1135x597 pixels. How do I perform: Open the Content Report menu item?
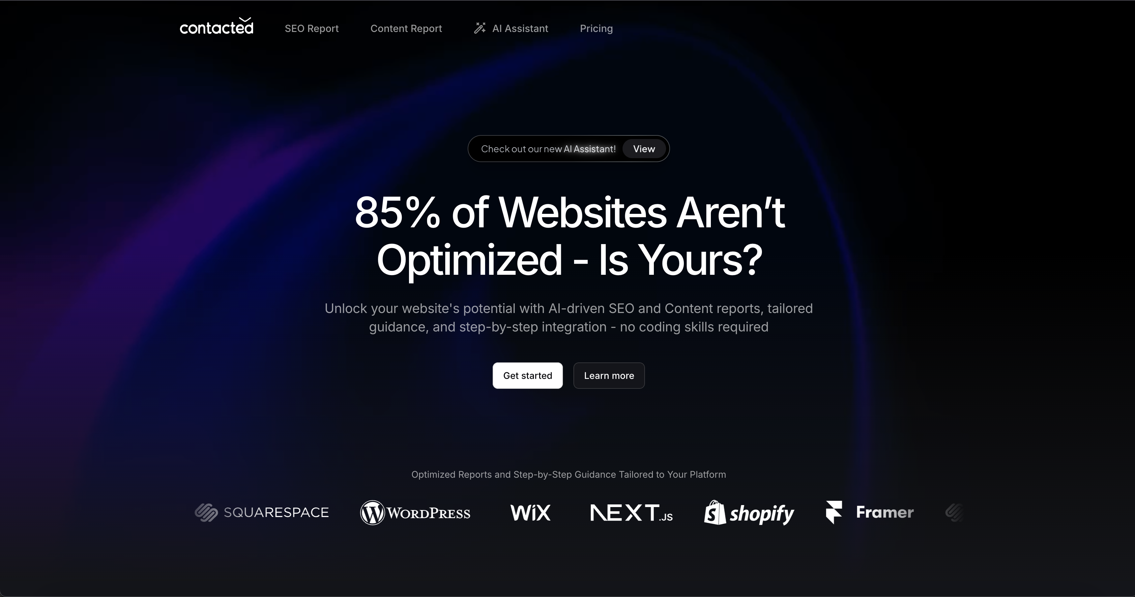[x=406, y=29]
